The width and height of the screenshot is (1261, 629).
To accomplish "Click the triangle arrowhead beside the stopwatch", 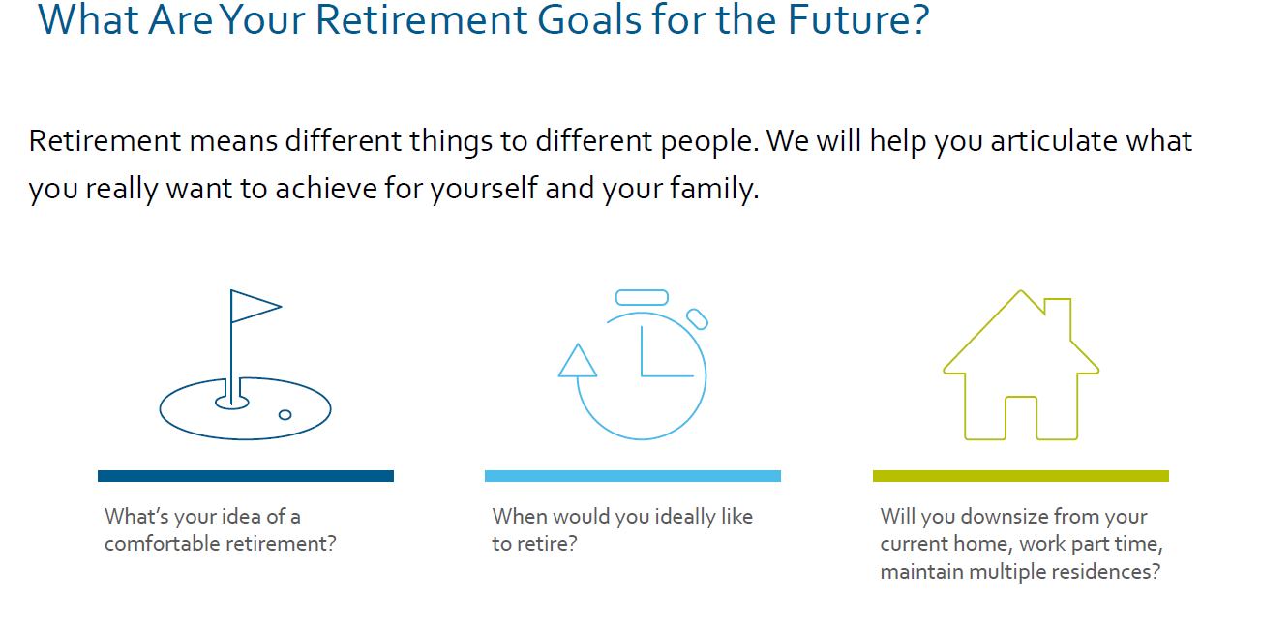I will 579,361.
